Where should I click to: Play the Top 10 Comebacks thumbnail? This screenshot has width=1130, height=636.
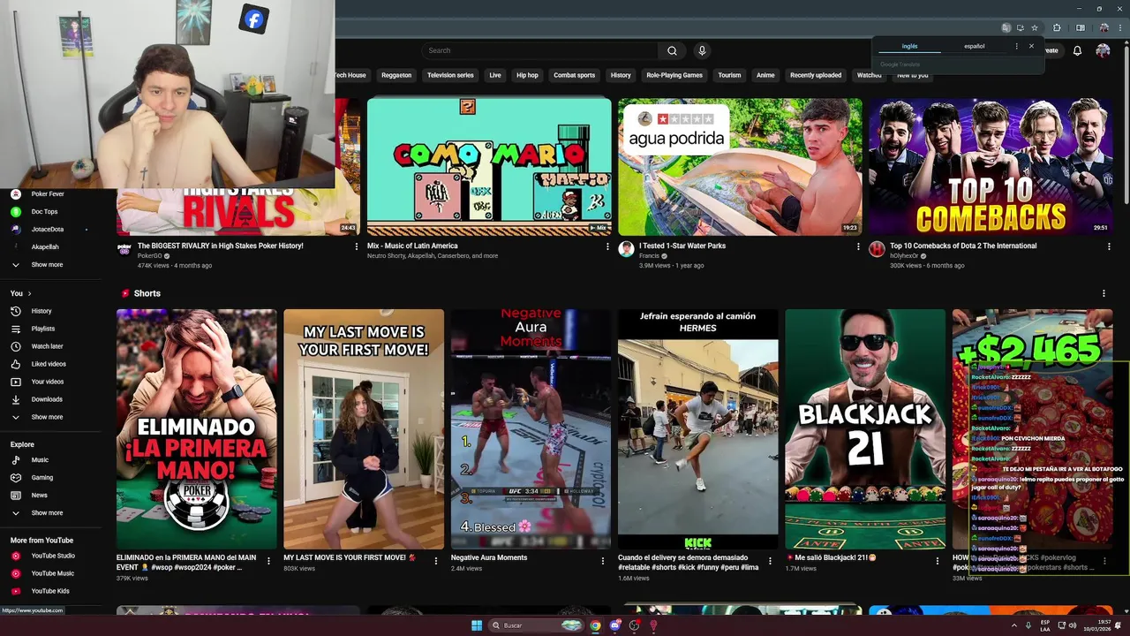click(x=991, y=166)
